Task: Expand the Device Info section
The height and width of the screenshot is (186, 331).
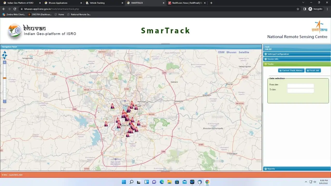Action: click(297, 59)
